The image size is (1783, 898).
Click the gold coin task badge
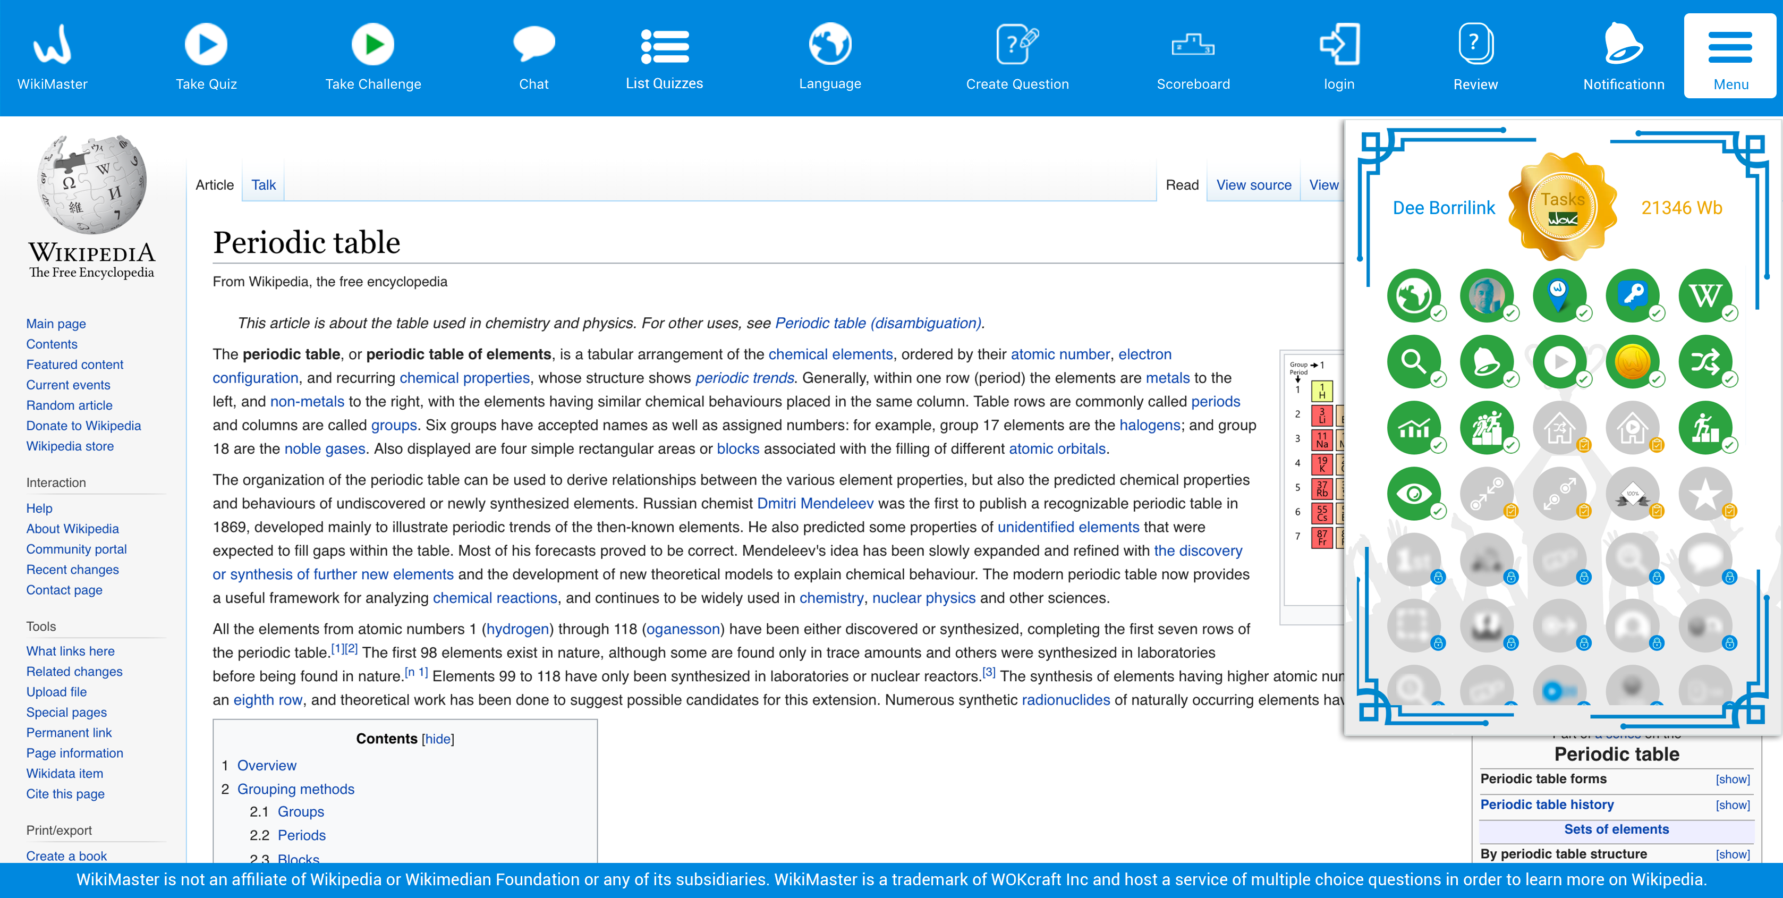[x=1632, y=361]
